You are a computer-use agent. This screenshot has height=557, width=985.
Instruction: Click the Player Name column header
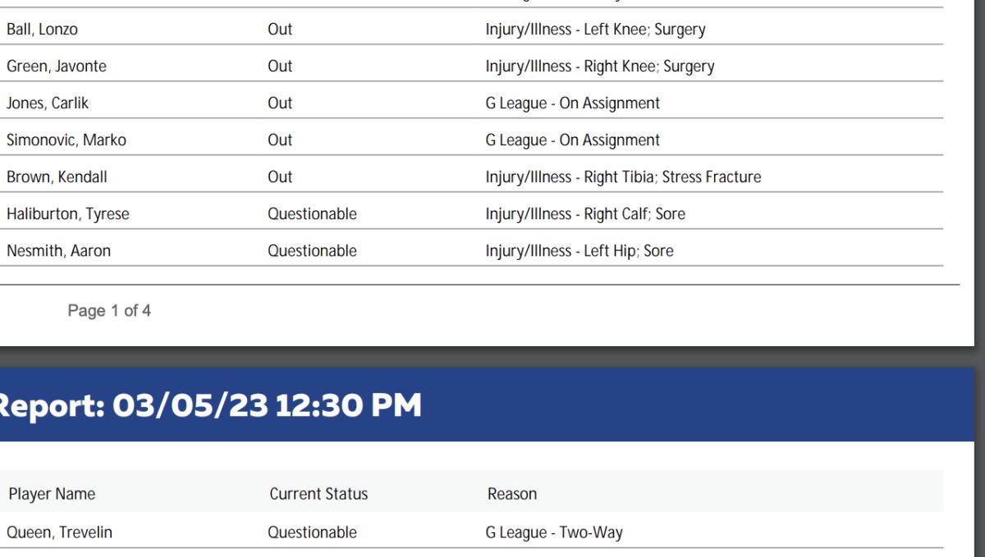pyautogui.click(x=52, y=494)
